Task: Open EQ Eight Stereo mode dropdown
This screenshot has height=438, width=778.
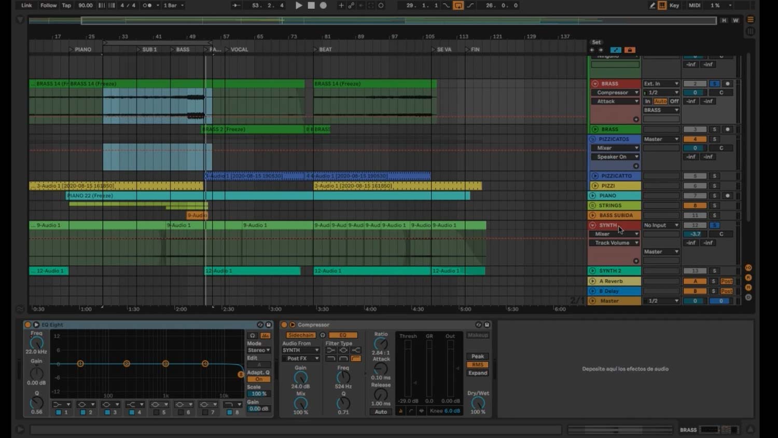Action: [x=259, y=350]
